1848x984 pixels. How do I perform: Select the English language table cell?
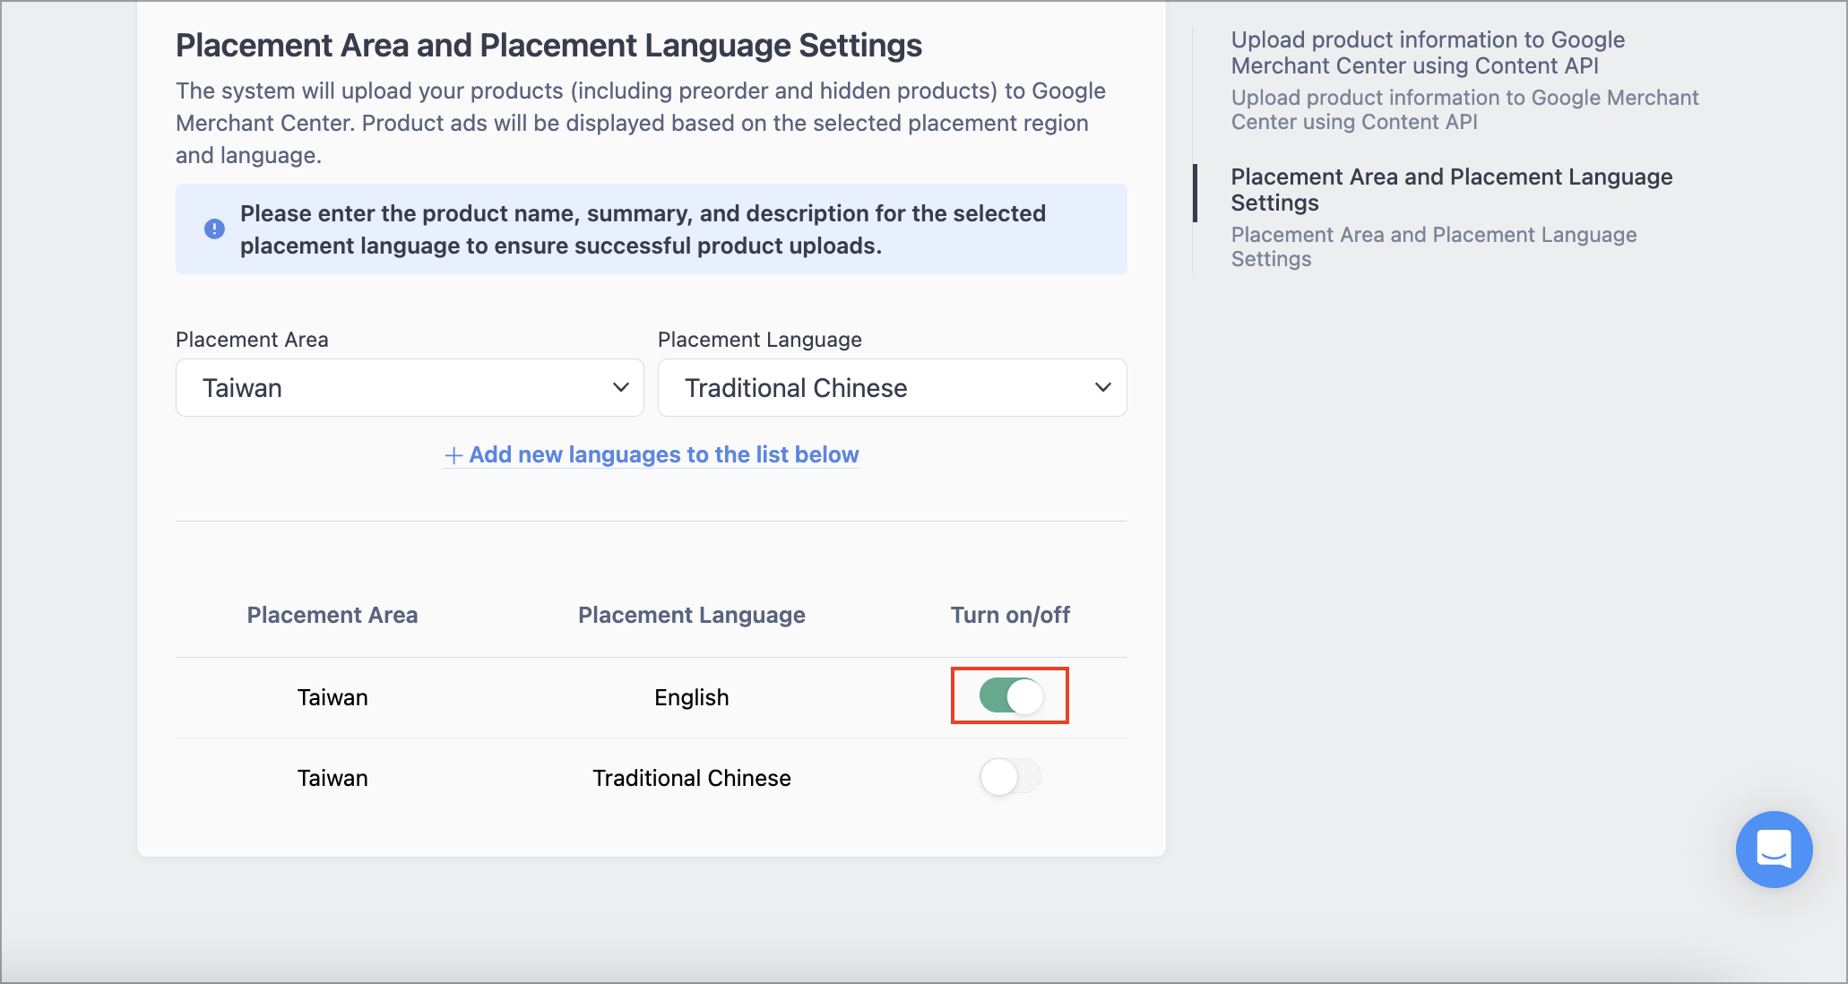tap(692, 697)
